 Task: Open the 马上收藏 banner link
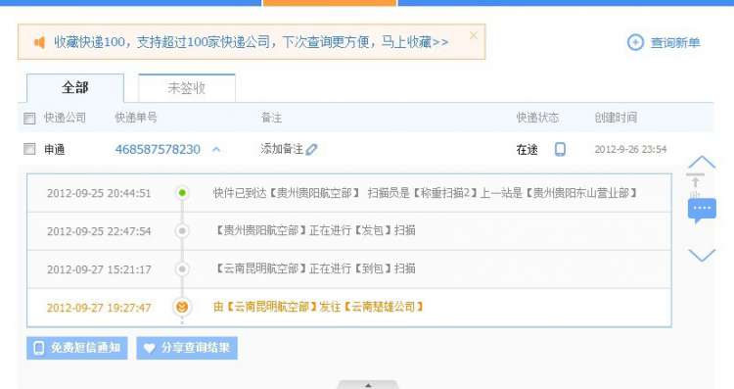point(415,42)
